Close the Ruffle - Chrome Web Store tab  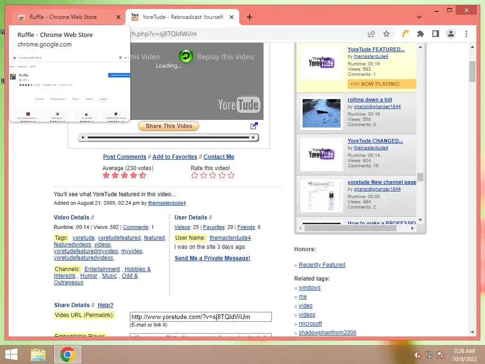[118, 17]
